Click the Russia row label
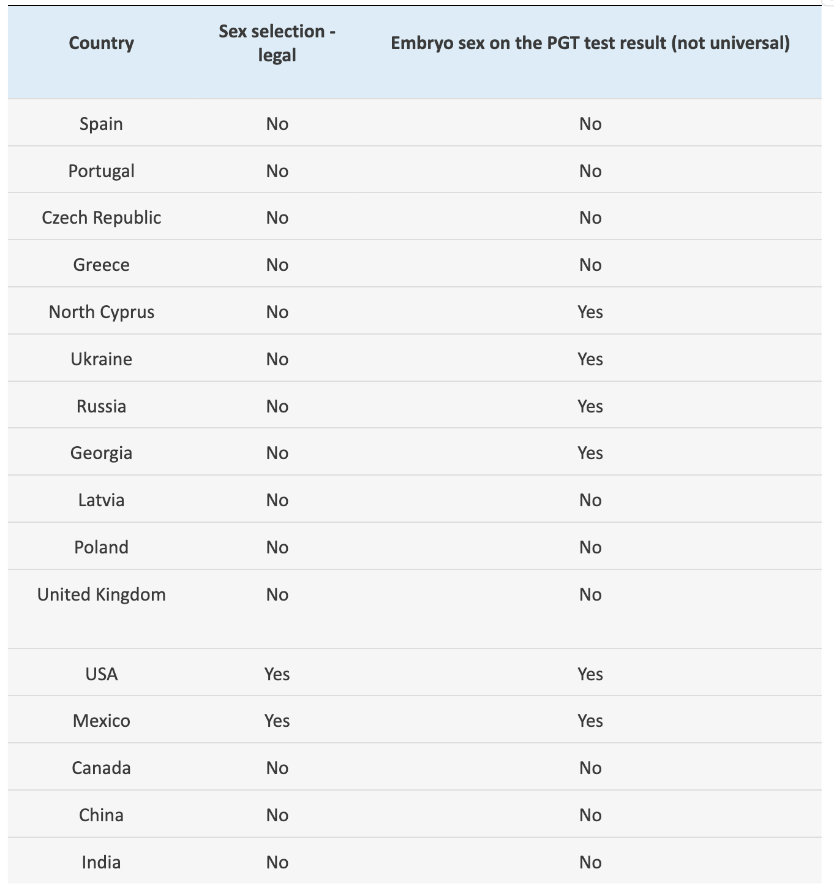This screenshot has height=896, width=834. [101, 406]
